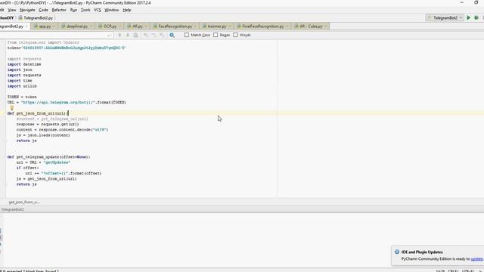Open the Window menu

(111, 10)
